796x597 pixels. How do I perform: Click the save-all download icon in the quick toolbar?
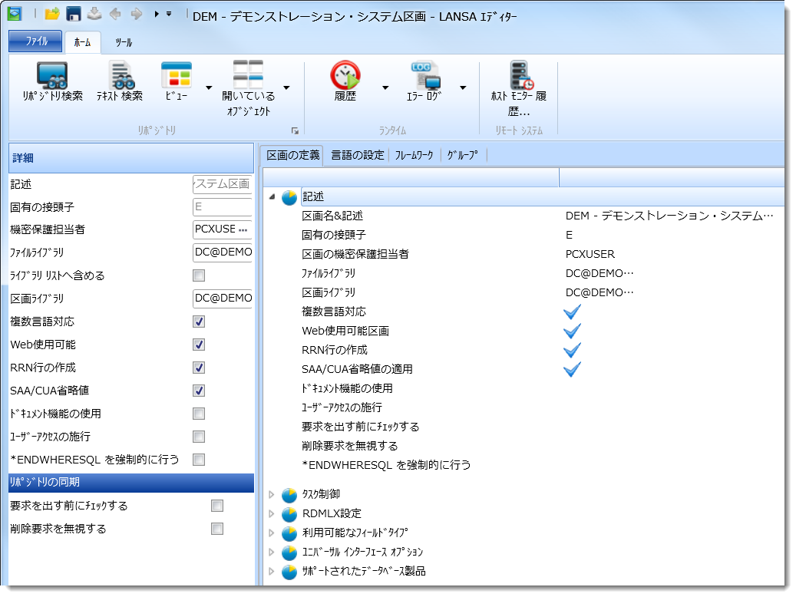pos(94,14)
